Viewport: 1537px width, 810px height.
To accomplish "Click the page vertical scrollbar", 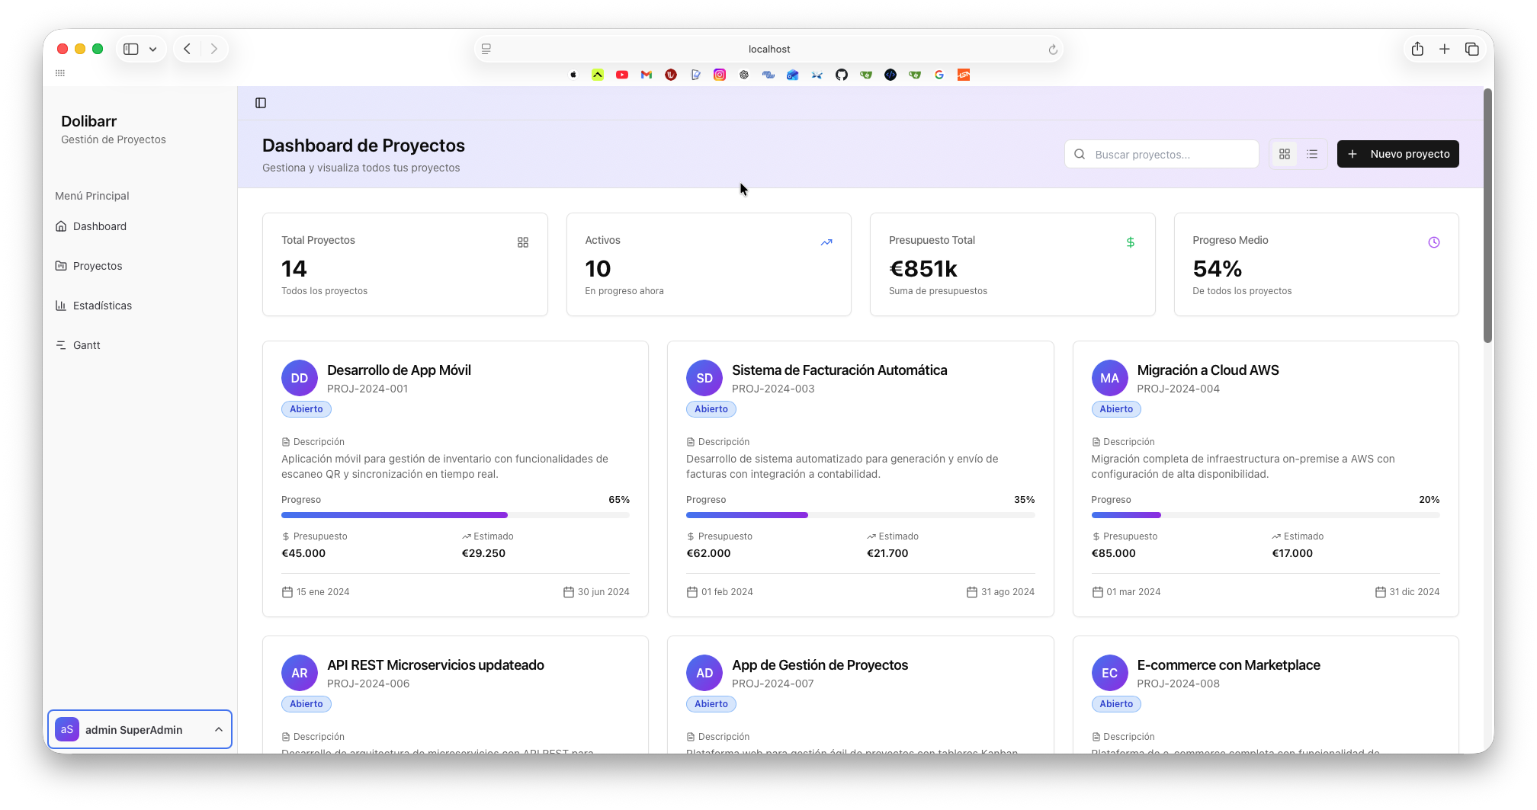I will point(1487,216).
